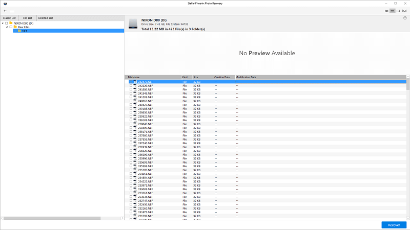The width and height of the screenshot is (410, 230).
Task: Click the file icon of 241203.NEF
Action: click(135, 97)
